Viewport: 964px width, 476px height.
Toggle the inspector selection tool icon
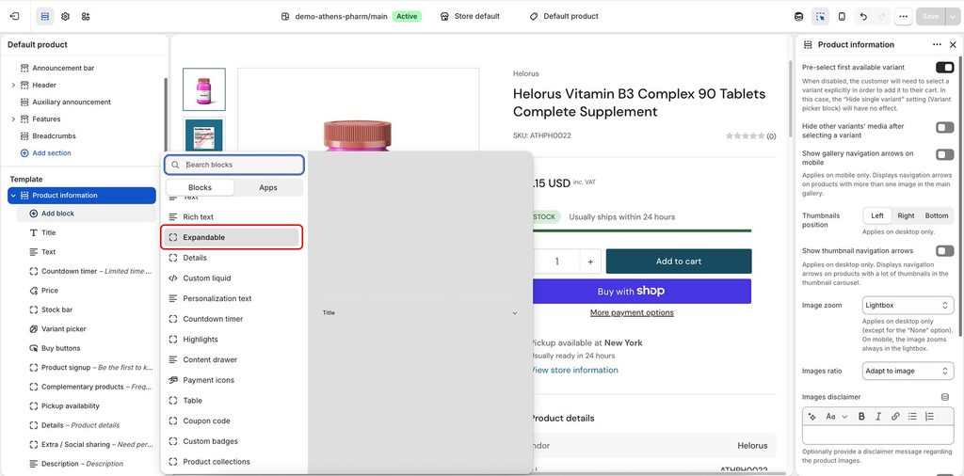pos(820,17)
